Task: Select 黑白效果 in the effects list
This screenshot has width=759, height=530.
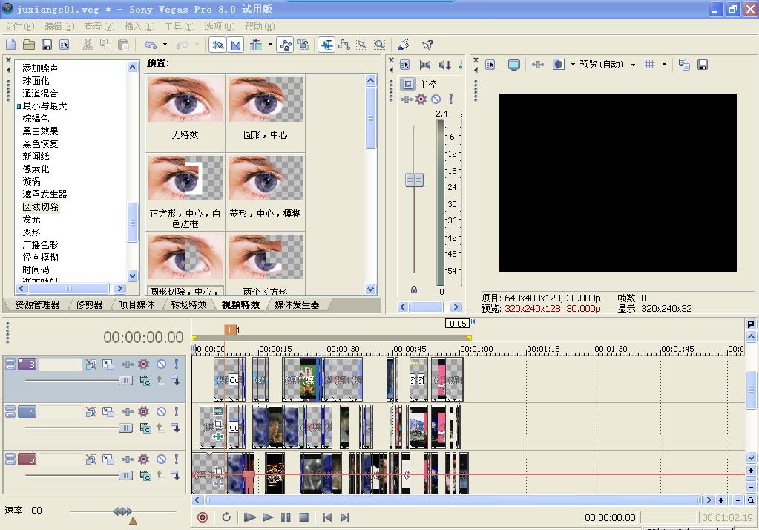Action: point(40,131)
